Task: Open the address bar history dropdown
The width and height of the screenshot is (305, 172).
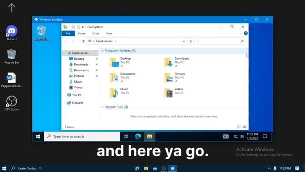Action: click(x=183, y=42)
